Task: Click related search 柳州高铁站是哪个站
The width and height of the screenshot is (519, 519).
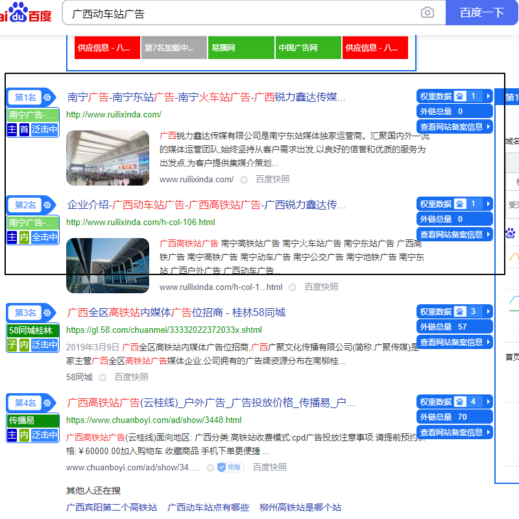Action: click(x=300, y=507)
